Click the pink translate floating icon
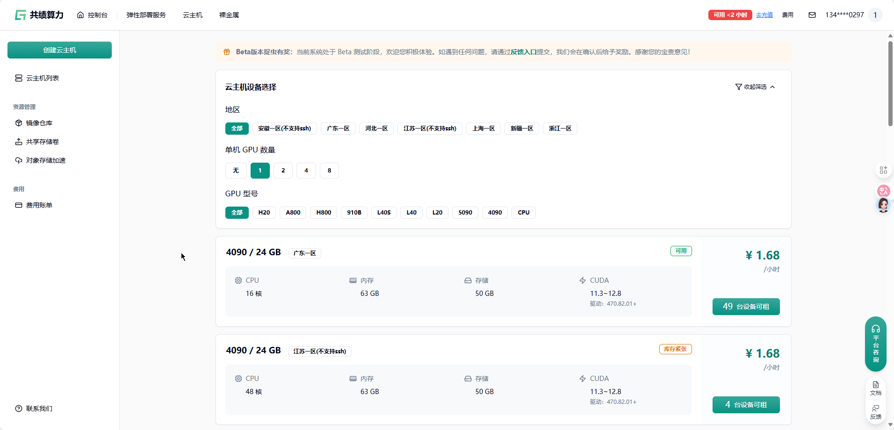Image resolution: width=894 pixels, height=430 pixels. tap(883, 191)
